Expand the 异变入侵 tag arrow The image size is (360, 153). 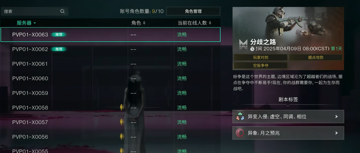coord(336,117)
